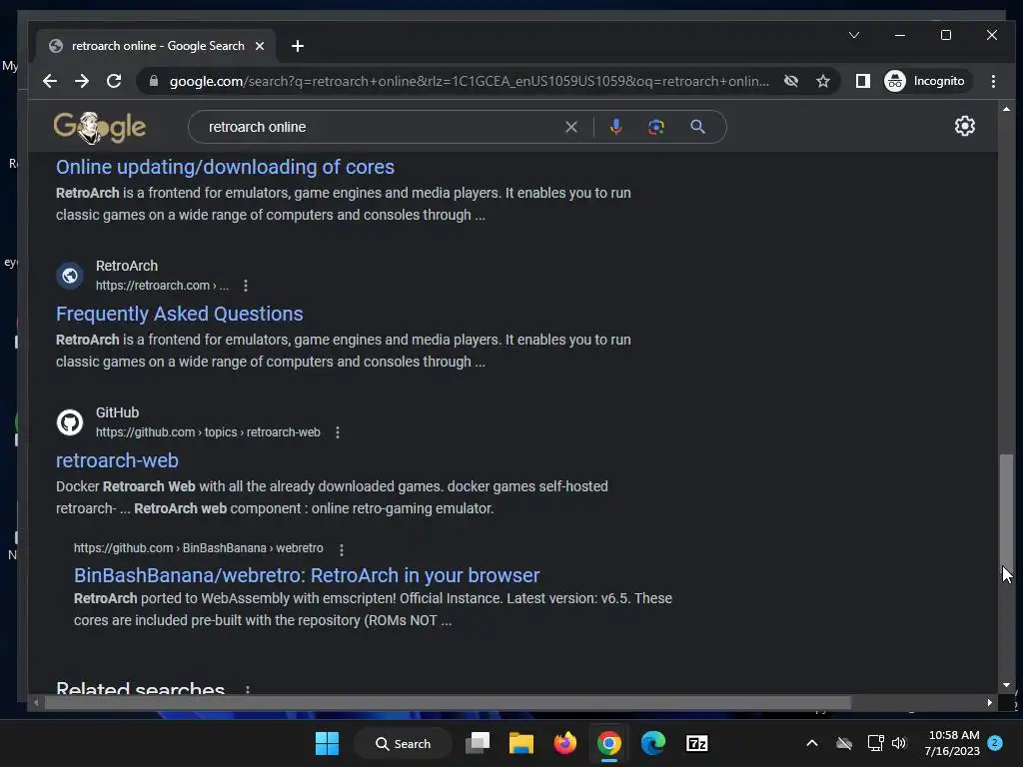
Task: Open more options for retroarch.com result
Action: pos(246,286)
